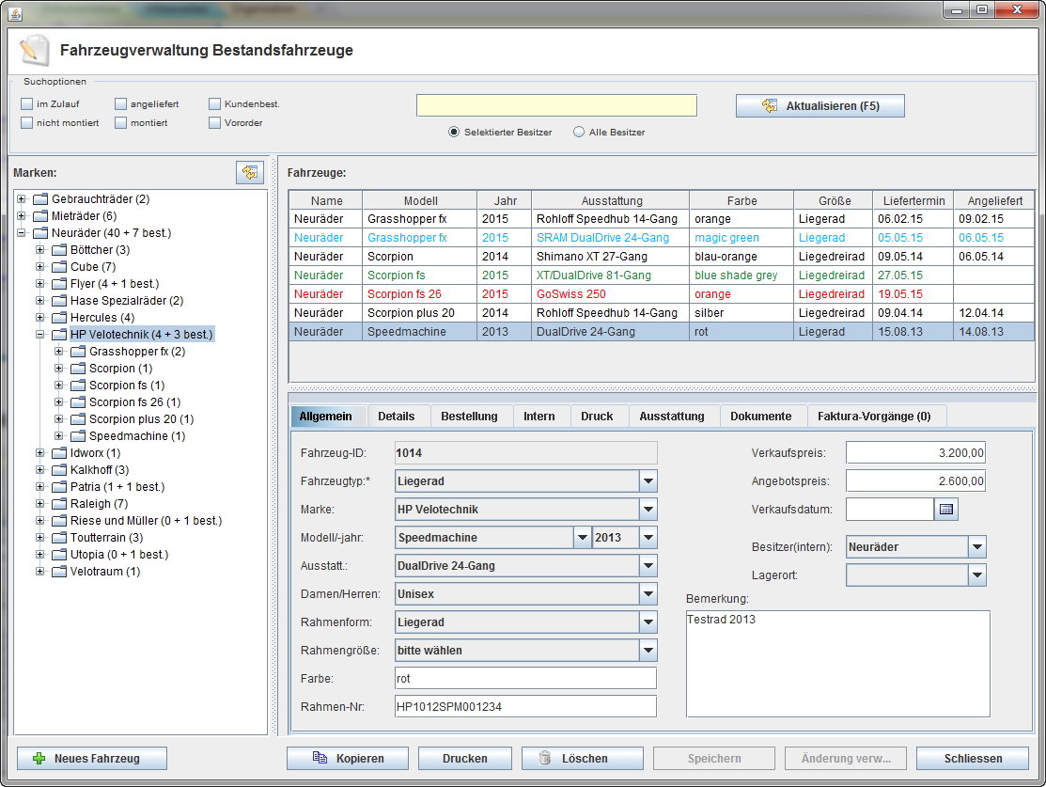Click the Löschen trash button
Screen dimensions: 1046x787
(x=583, y=759)
